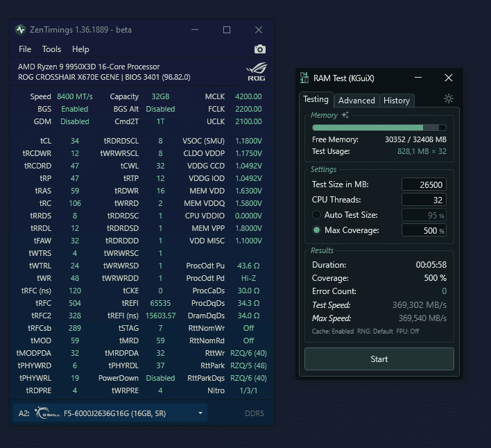
Task: Click the MEM VDDQ value 1.5800V
Action: click(249, 203)
